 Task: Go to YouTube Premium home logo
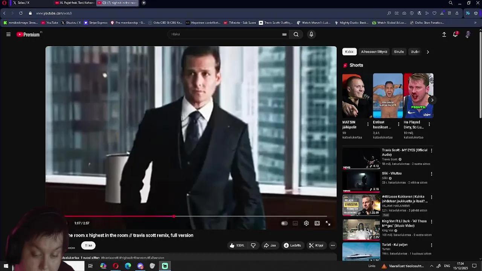pos(28,34)
